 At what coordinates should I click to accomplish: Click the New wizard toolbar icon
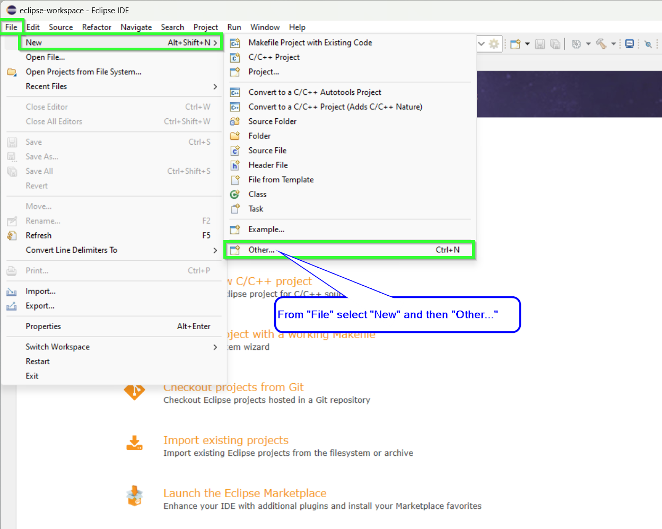coord(515,44)
